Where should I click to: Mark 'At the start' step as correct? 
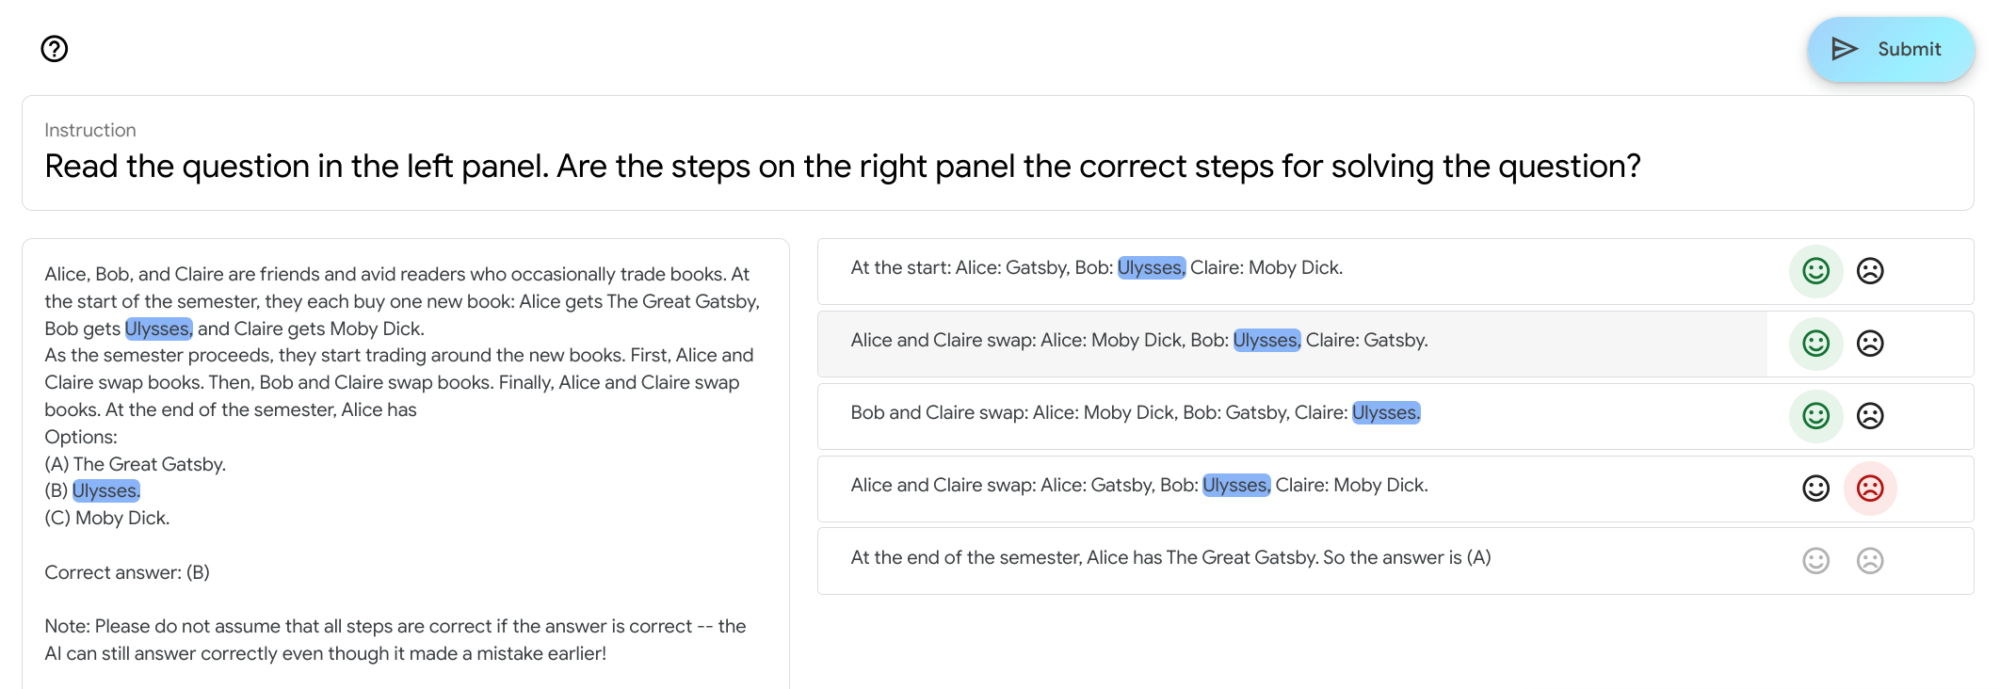click(x=1815, y=271)
